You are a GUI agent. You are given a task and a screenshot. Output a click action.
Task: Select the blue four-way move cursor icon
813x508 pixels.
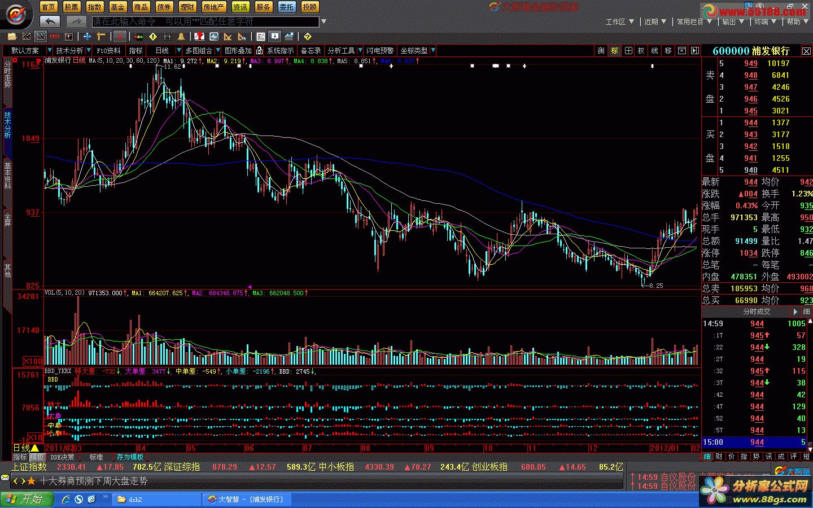pyautogui.click(x=88, y=37)
